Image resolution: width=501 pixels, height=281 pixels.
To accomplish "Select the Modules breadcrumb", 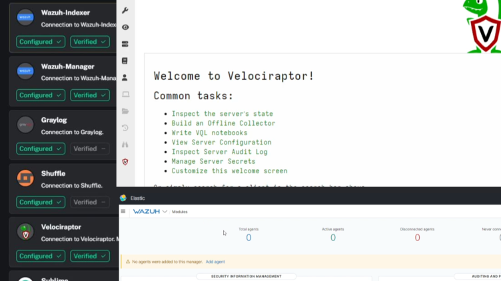I will 180,212.
